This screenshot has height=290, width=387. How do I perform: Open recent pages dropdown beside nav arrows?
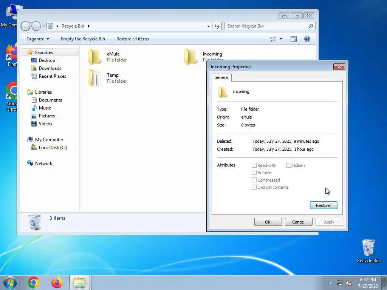pyautogui.click(x=44, y=26)
